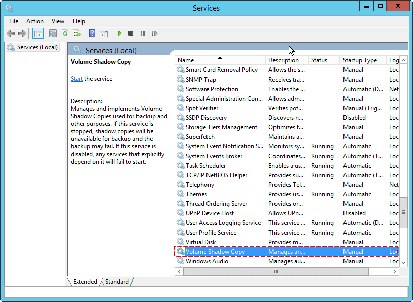
Task: Open the View menu
Action: (x=58, y=21)
